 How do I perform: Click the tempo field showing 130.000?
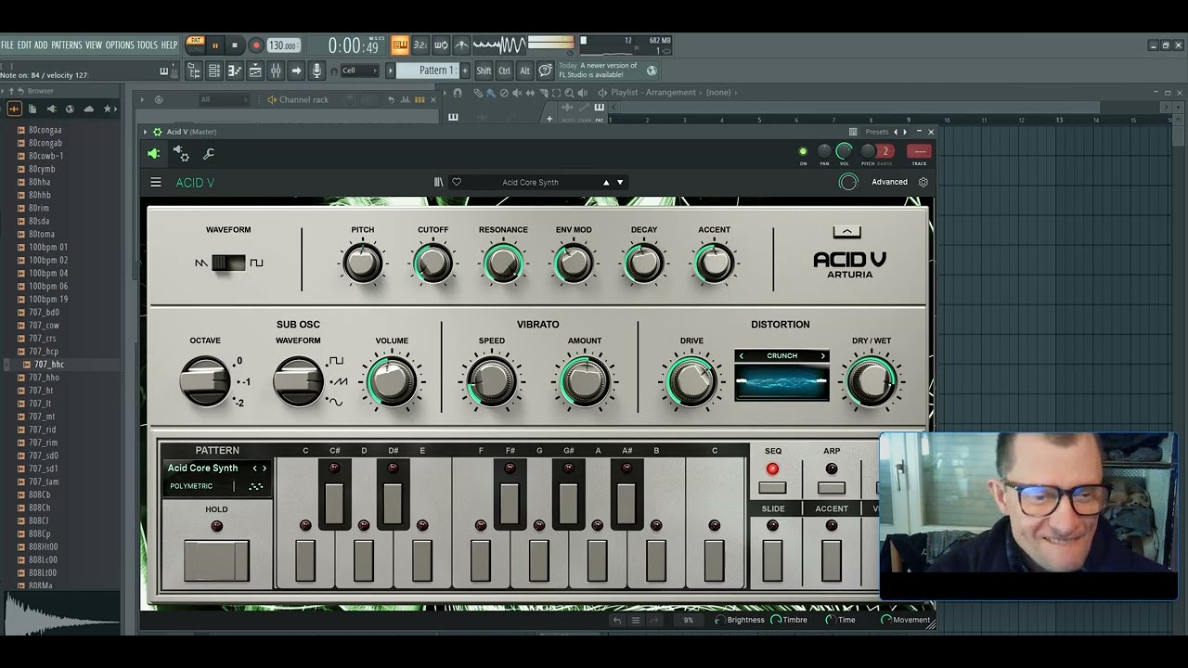tap(283, 45)
